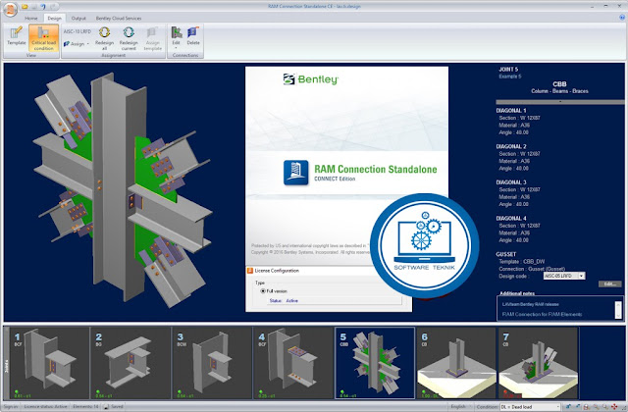Click the Undo arrow in quick access toolbar
This screenshot has width=628, height=412.
pos(43,7)
